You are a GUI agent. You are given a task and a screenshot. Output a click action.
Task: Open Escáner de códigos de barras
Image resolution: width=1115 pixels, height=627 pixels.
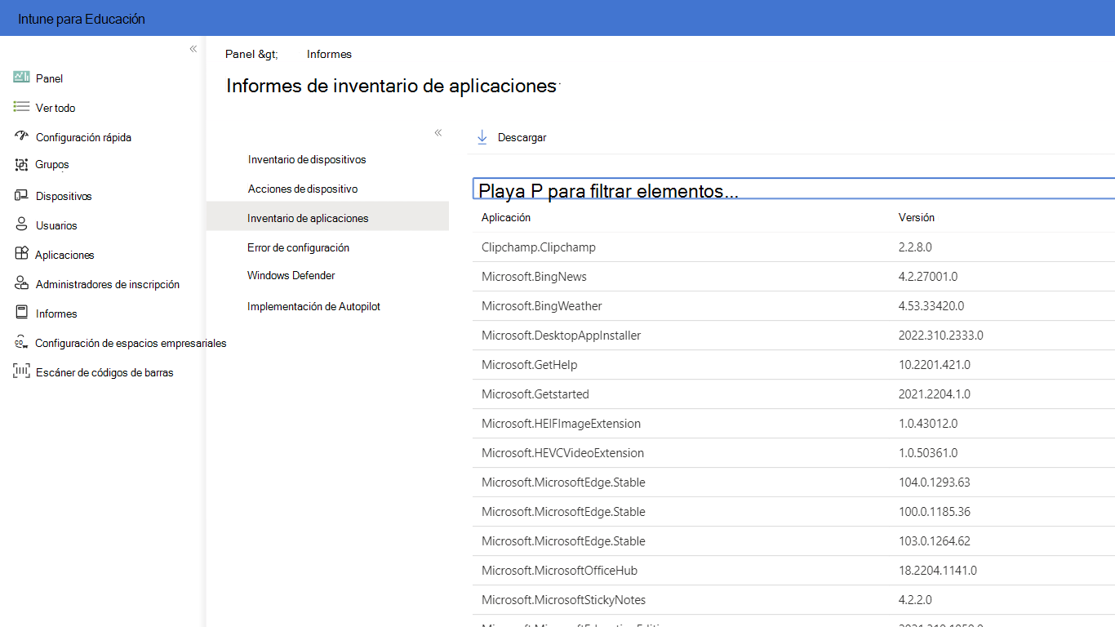pyautogui.click(x=103, y=372)
